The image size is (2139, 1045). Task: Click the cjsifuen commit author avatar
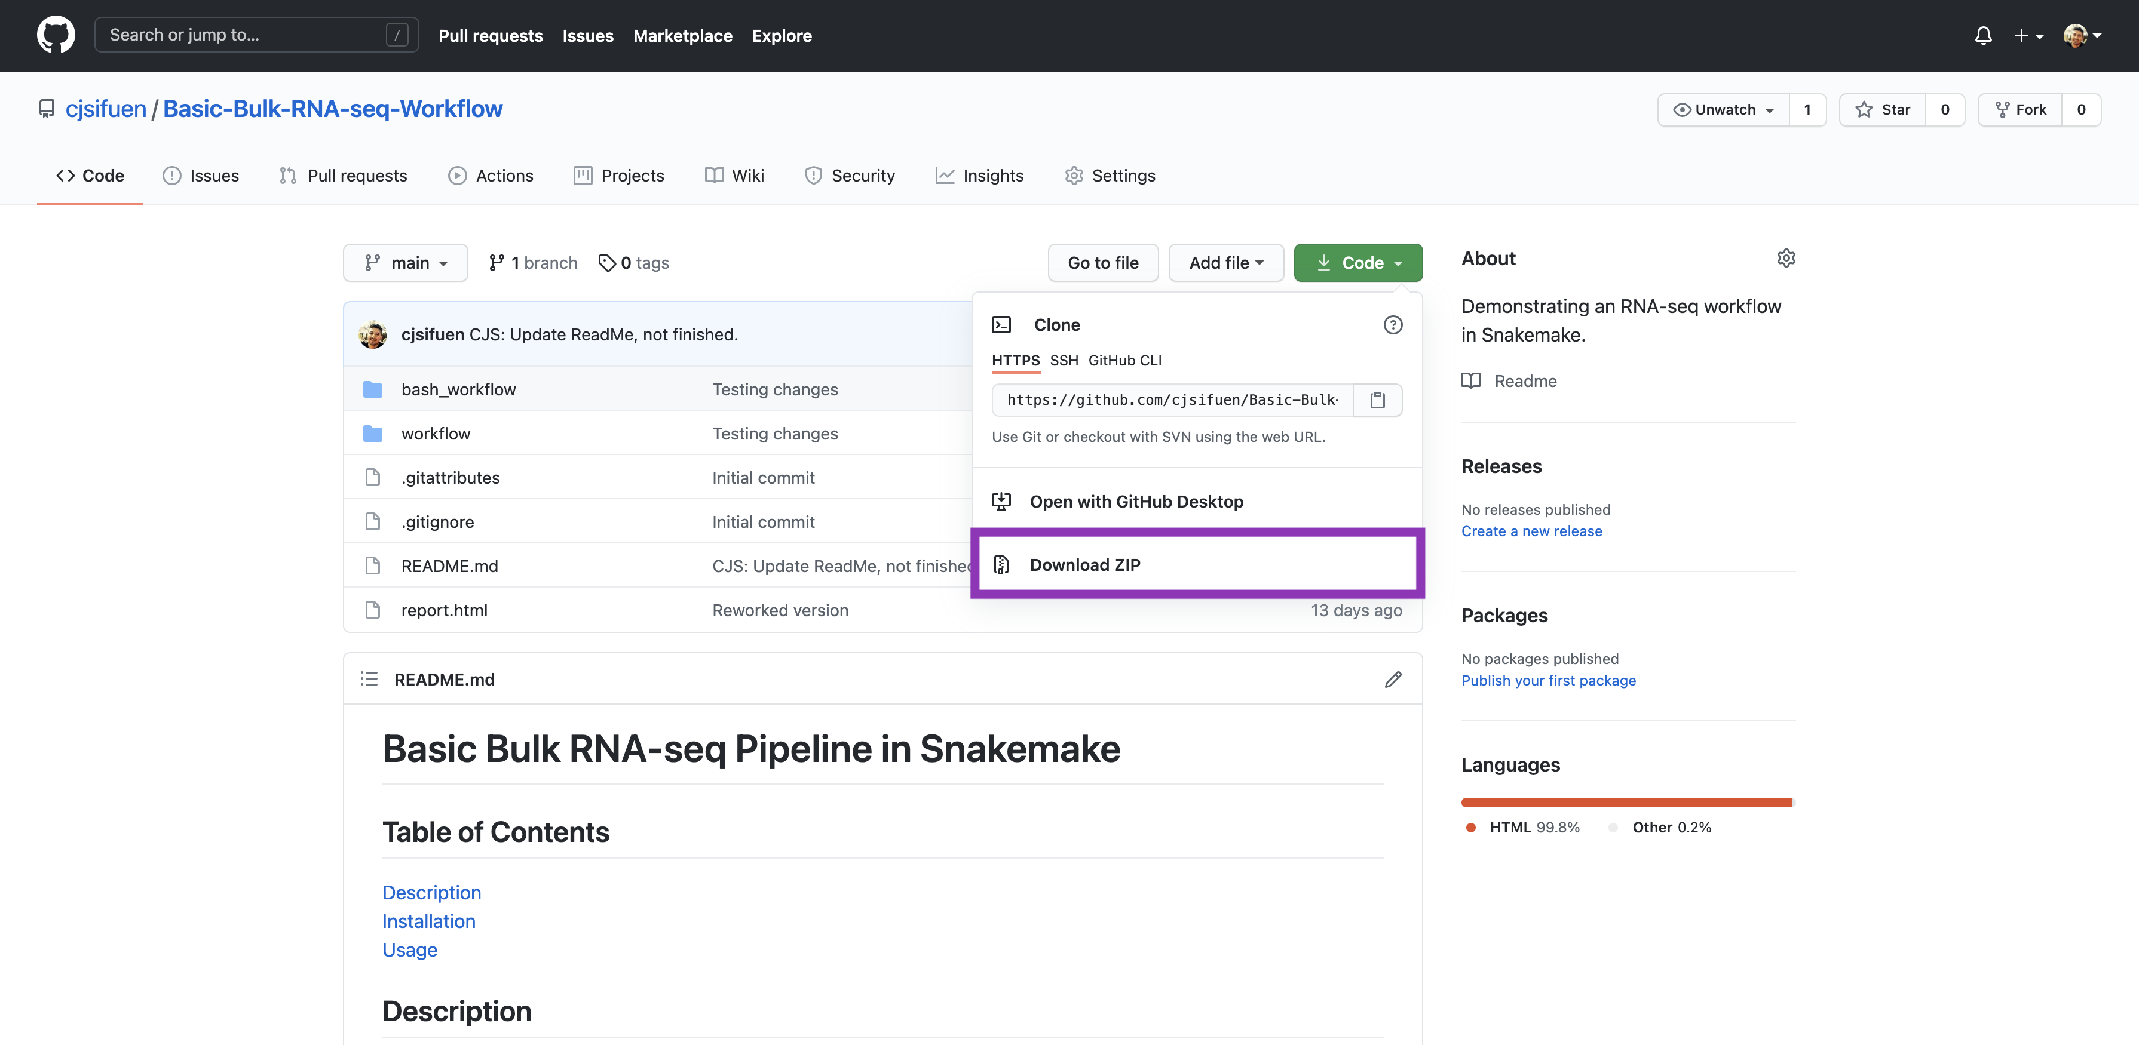coord(373,334)
